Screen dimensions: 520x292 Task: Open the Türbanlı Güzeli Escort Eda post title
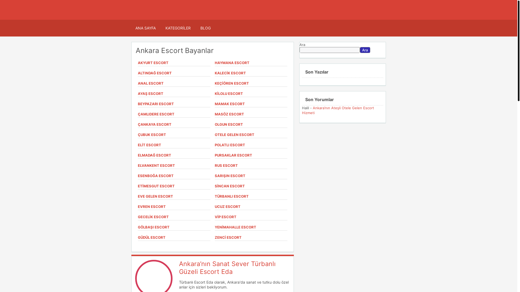point(227,268)
